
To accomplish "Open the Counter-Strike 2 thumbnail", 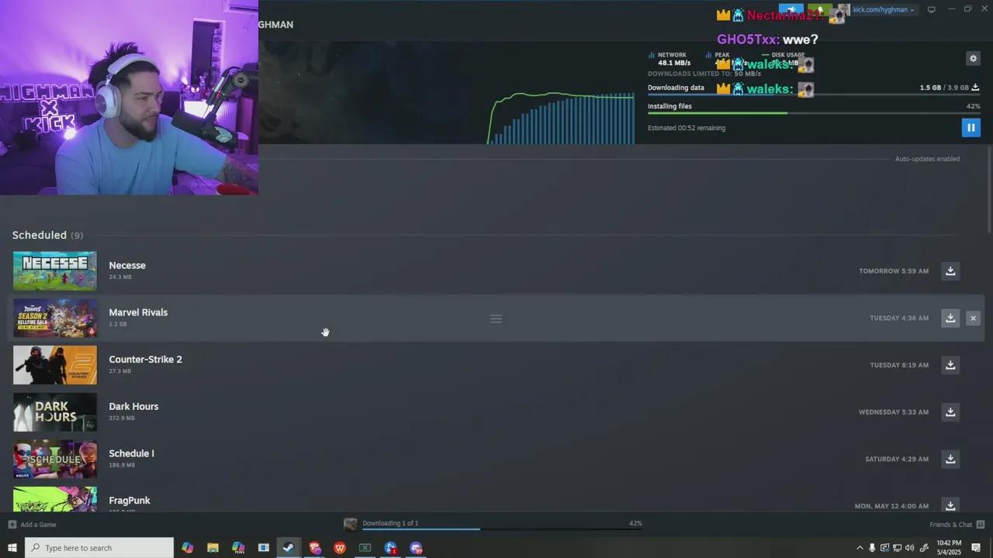I will (55, 365).
